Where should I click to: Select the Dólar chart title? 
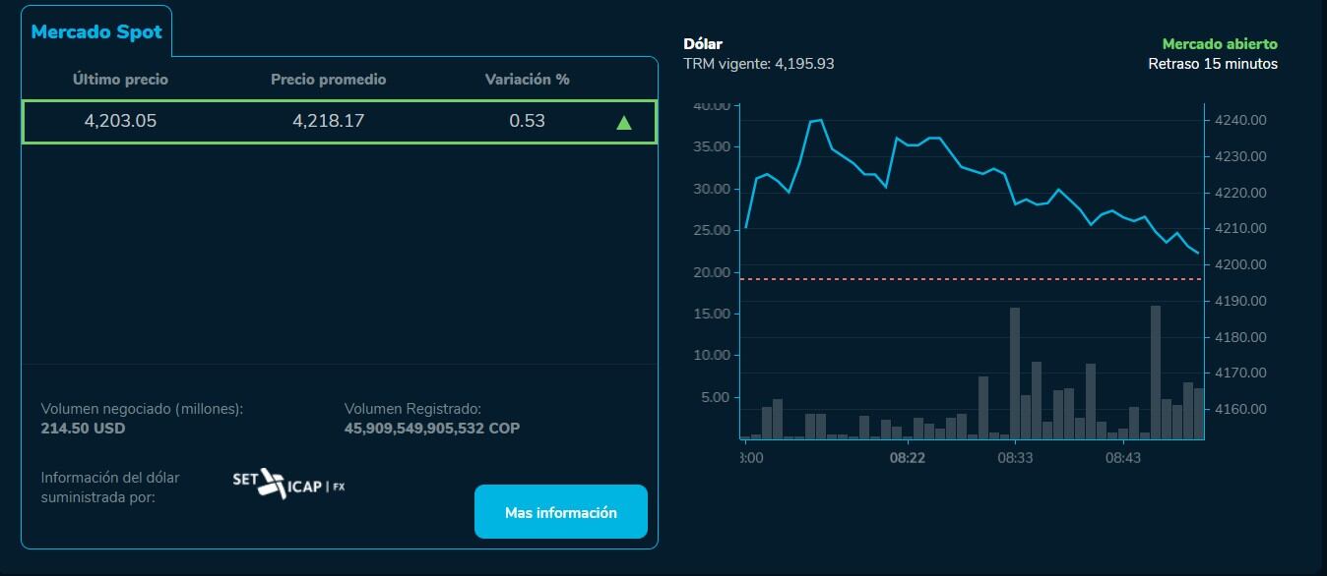pyautogui.click(x=703, y=44)
